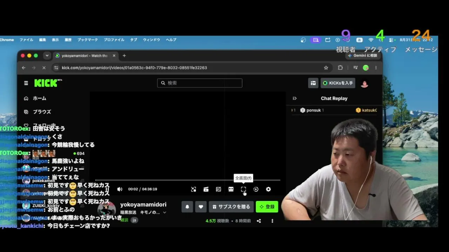Open the three-dot menu under the video
The width and height of the screenshot is (449, 252).
(272, 221)
